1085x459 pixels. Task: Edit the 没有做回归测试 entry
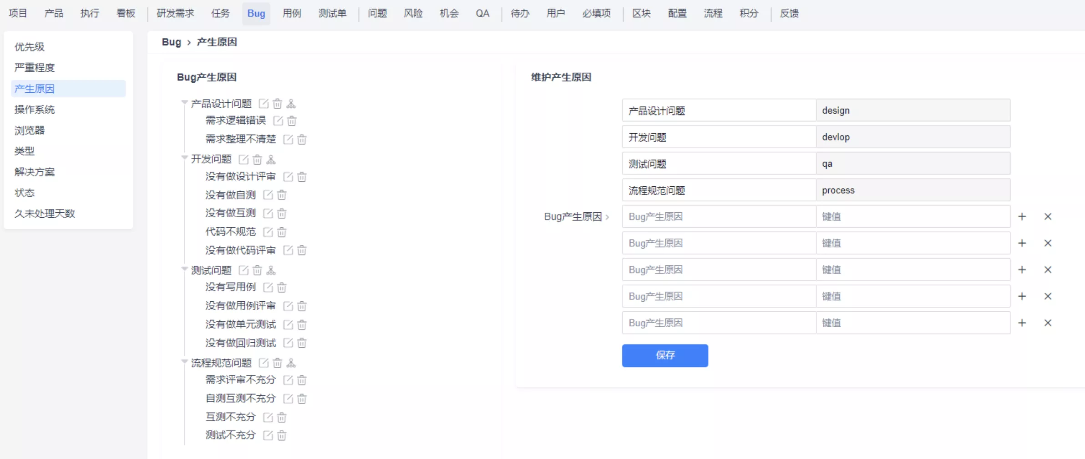pos(288,343)
